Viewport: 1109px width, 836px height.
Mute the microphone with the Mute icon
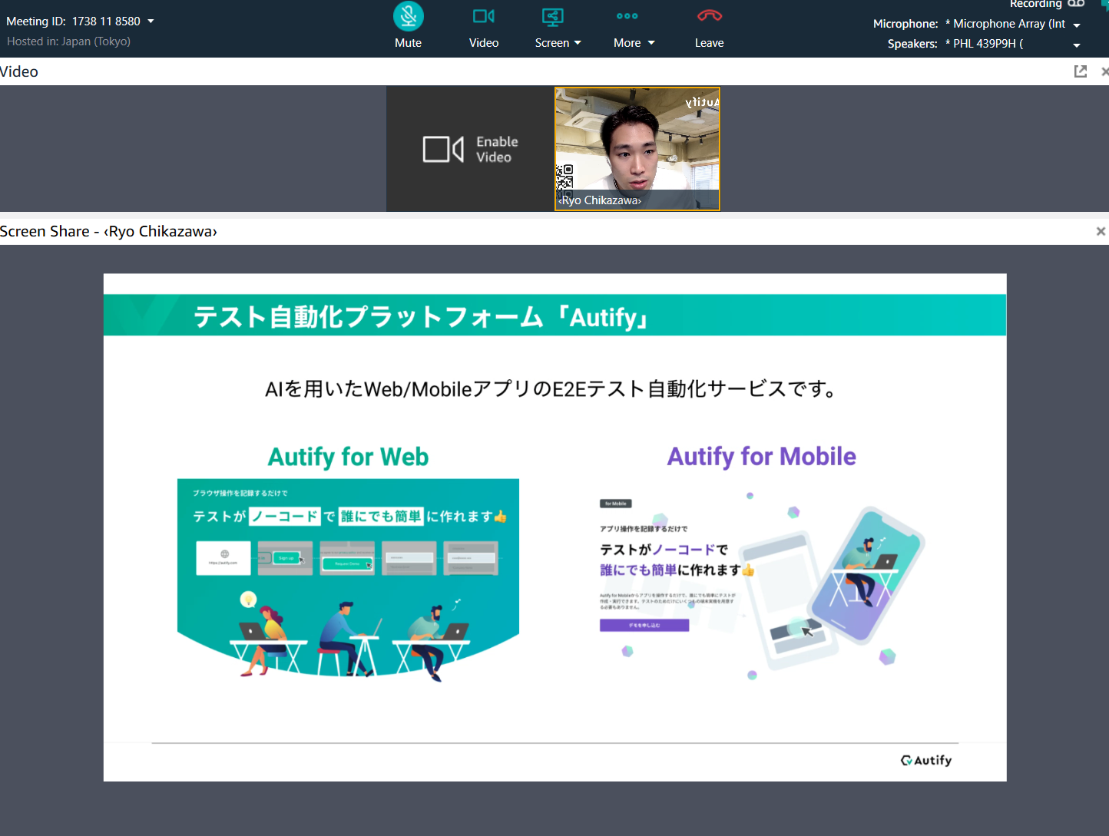point(409,16)
